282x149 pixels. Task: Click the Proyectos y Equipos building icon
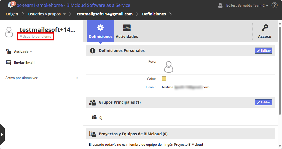(92, 134)
